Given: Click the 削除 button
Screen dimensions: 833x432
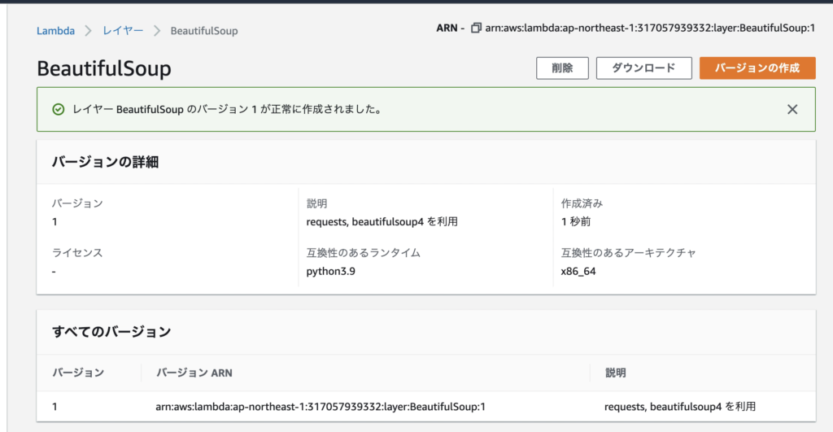Looking at the screenshot, I should pyautogui.click(x=562, y=68).
